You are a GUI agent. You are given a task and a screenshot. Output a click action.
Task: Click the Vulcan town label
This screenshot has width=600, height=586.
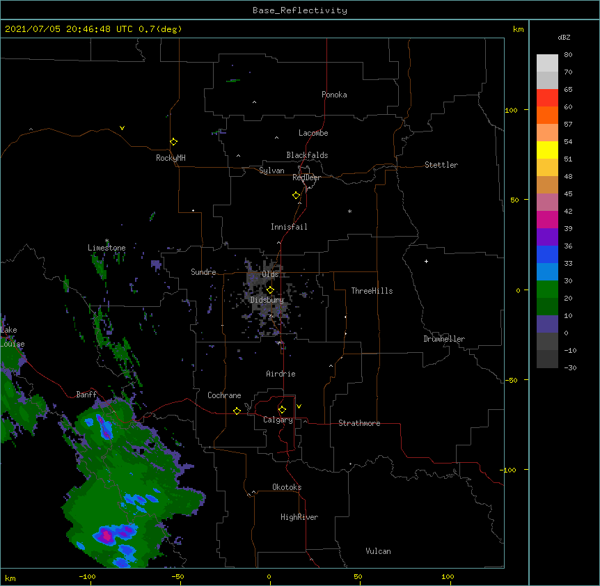(x=378, y=551)
